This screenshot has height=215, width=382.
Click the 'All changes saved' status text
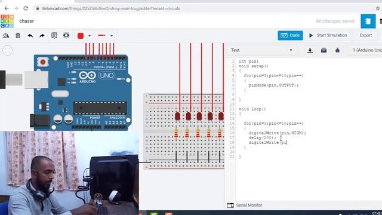pyautogui.click(x=335, y=21)
